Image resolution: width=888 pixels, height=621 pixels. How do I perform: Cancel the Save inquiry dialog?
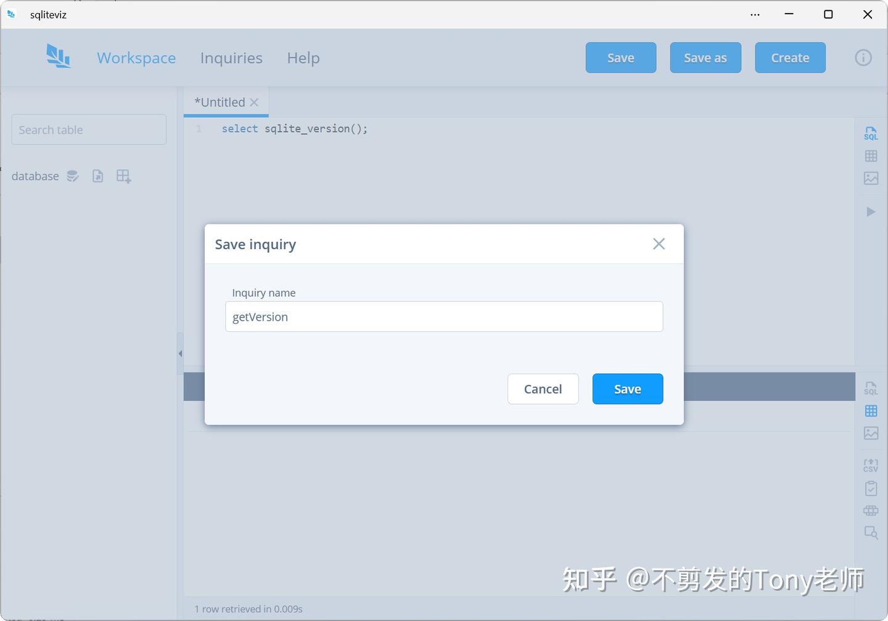tap(543, 389)
